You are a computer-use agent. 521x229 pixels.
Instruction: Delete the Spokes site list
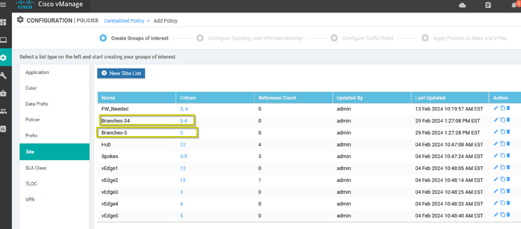click(x=508, y=155)
